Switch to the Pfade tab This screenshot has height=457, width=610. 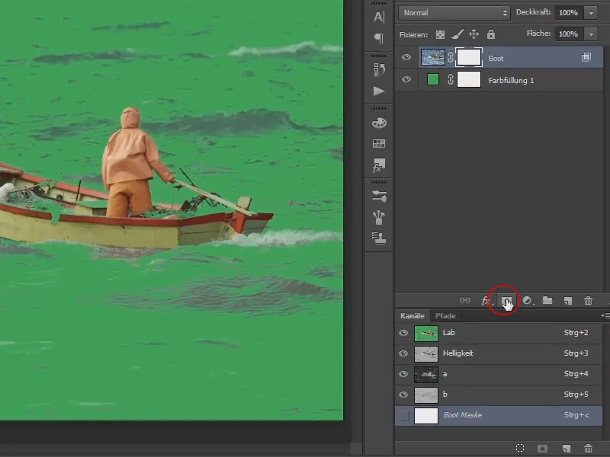(x=445, y=316)
